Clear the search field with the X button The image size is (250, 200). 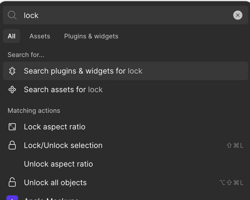238,15
